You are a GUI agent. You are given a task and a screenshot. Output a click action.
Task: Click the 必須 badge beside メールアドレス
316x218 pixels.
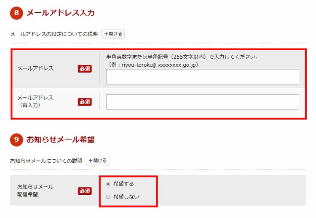click(85, 69)
